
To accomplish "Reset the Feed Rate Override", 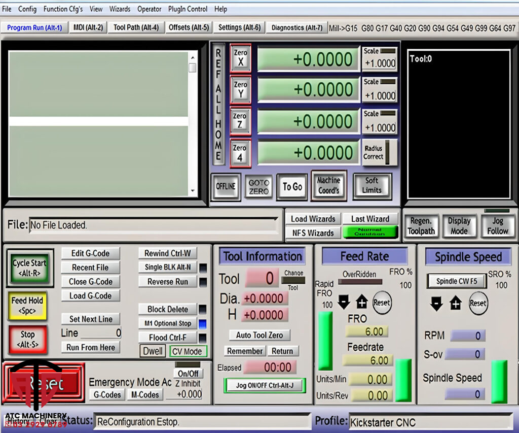I will point(381,303).
